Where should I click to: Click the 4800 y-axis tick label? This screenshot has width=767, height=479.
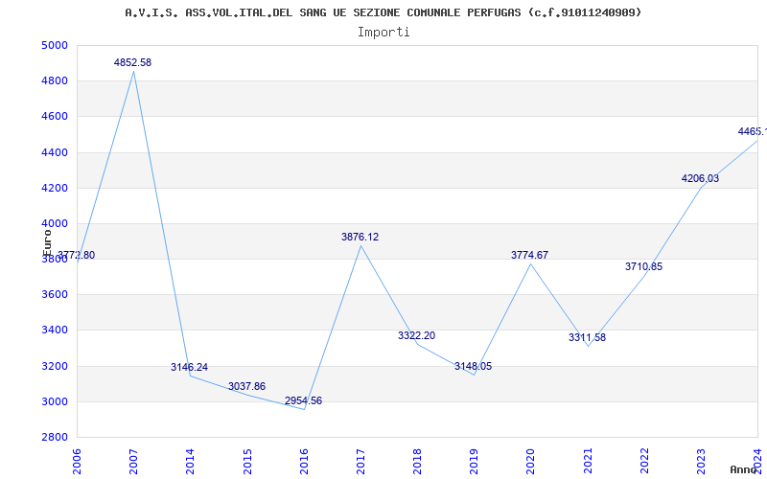tap(55, 81)
